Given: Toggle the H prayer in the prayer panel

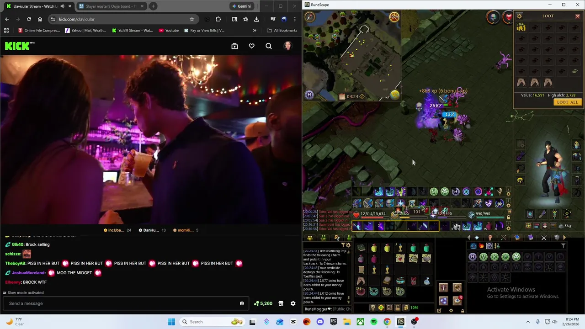Looking at the screenshot, I should pos(473,257).
